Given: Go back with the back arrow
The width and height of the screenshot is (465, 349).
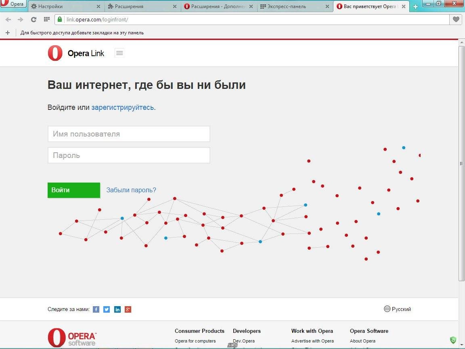Looking at the screenshot, I should click(x=8, y=19).
